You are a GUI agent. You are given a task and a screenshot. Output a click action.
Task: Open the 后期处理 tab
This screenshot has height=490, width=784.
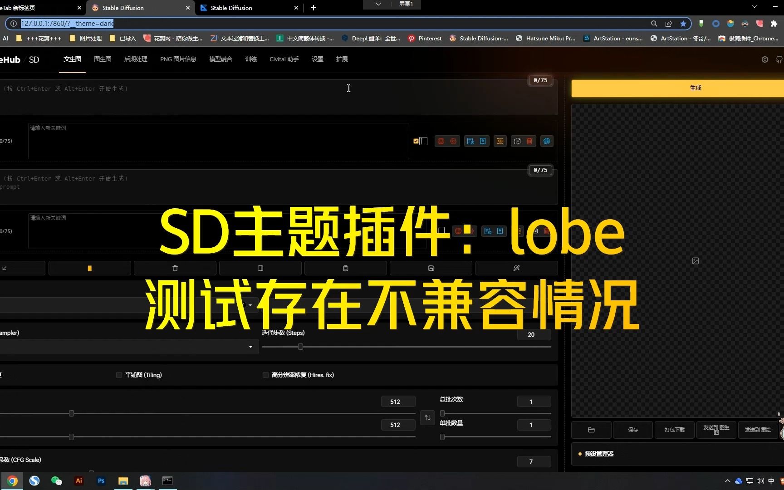pos(136,59)
